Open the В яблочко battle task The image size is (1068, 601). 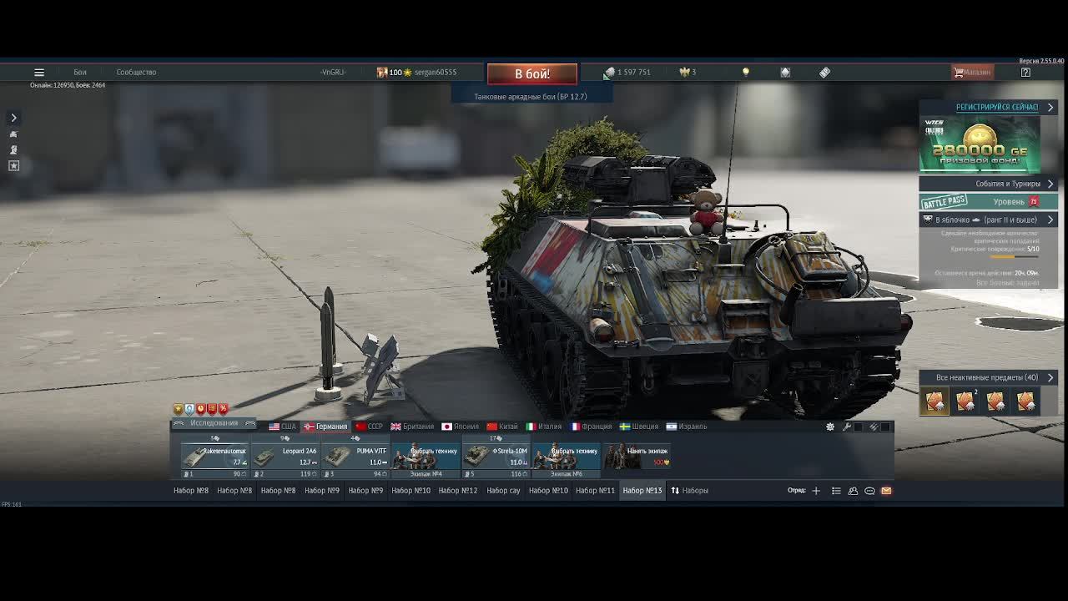click(985, 220)
